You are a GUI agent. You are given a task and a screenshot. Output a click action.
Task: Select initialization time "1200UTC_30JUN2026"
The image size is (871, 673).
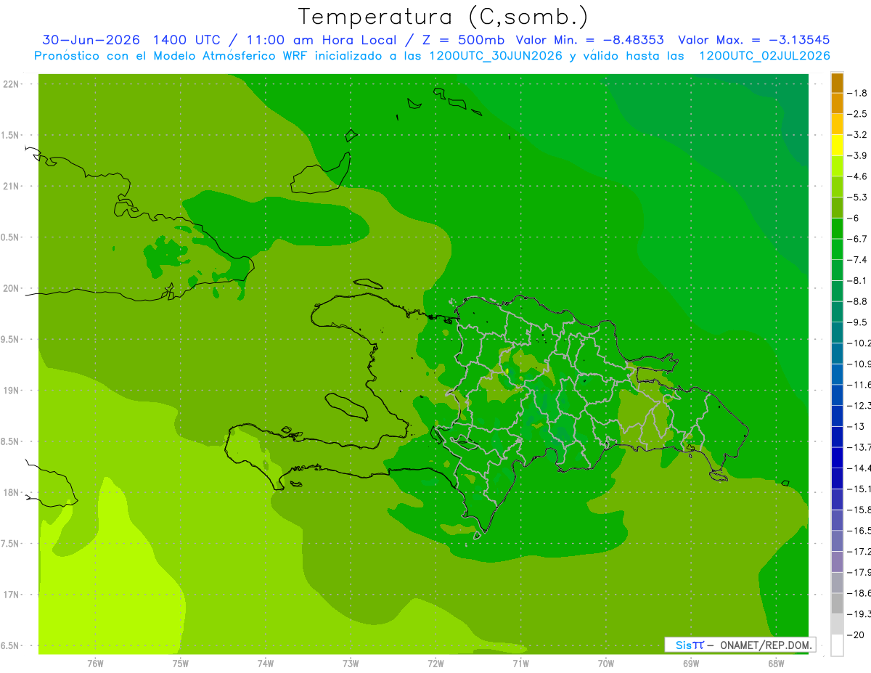click(x=496, y=56)
